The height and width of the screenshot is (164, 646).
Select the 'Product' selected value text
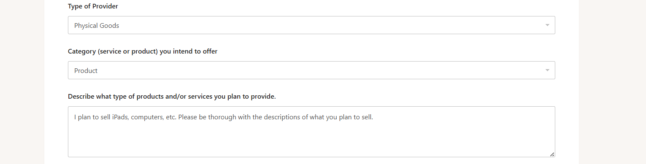click(x=86, y=71)
